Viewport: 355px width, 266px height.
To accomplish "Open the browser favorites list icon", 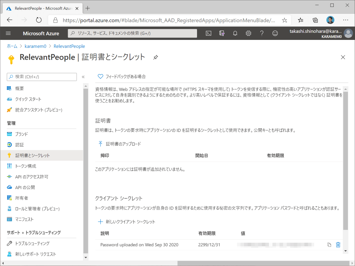I will coord(301,20).
